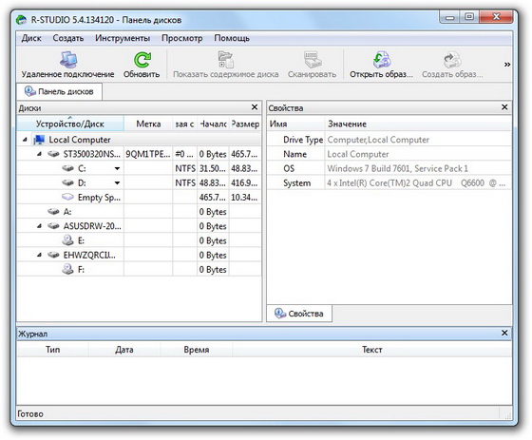This screenshot has width=532, height=440.
Task: Open the Инструменты menu
Action: pos(123,38)
